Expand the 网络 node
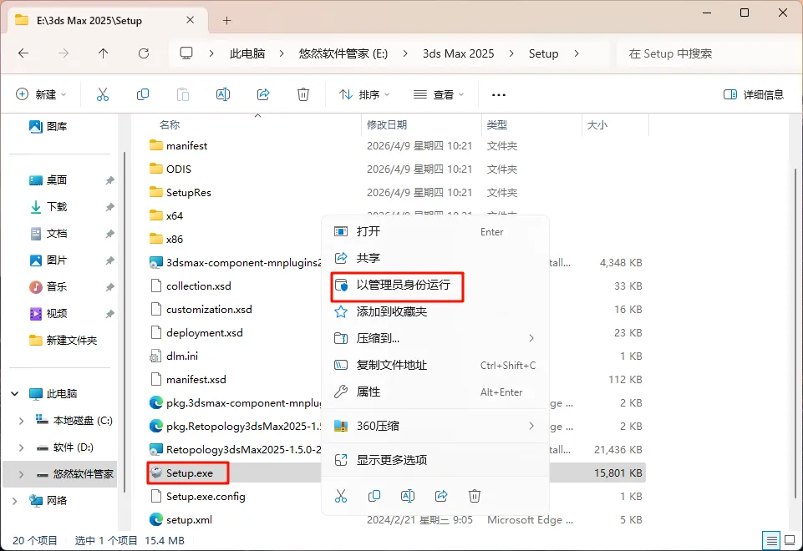Screen dimensions: 803x551 click(15, 501)
